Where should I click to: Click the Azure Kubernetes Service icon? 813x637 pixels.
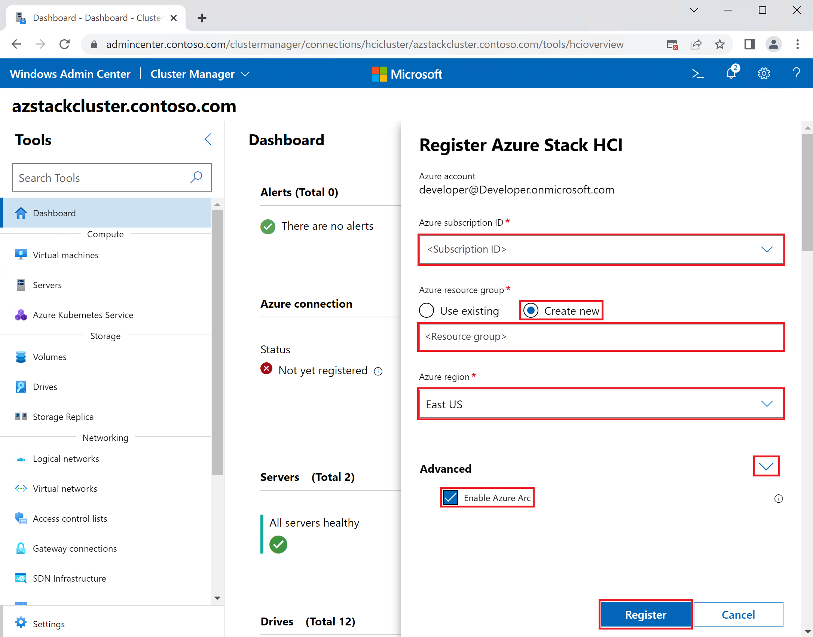[x=21, y=315]
